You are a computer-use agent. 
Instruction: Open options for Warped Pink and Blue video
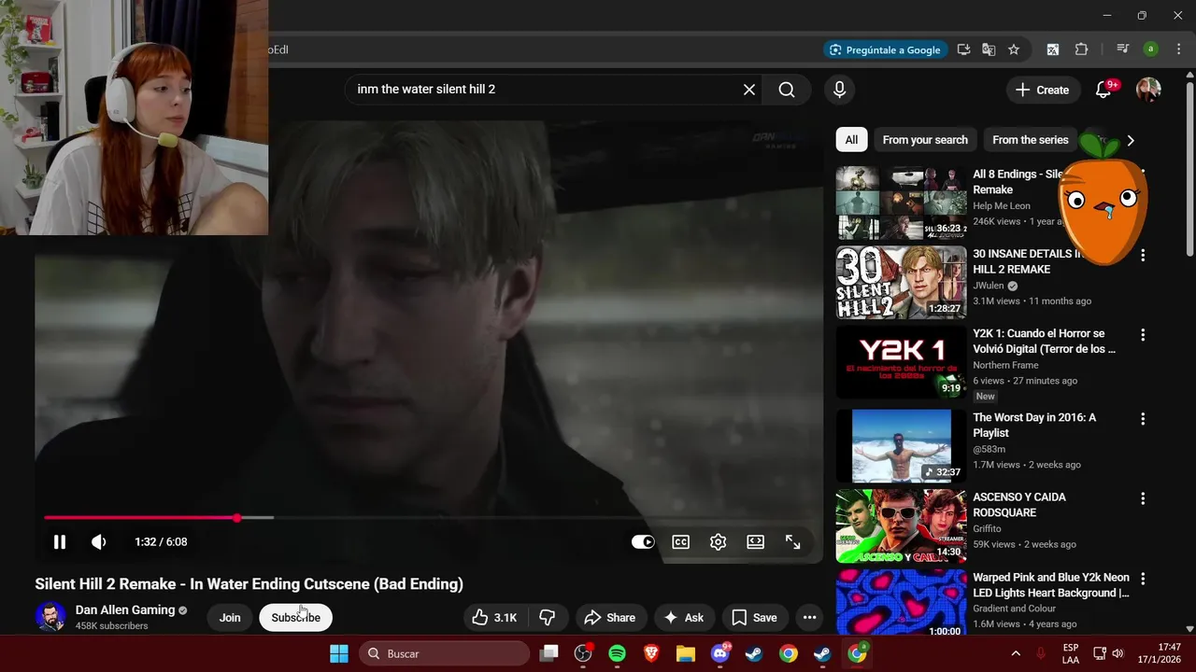1142,579
